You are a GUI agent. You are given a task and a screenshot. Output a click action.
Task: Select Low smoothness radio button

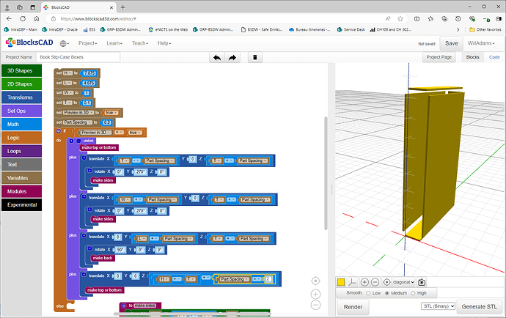coord(368,293)
